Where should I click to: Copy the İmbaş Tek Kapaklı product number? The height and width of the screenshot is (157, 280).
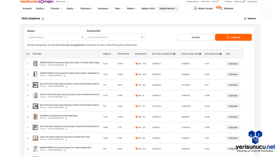pos(66,139)
